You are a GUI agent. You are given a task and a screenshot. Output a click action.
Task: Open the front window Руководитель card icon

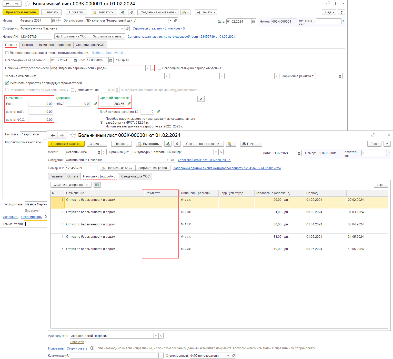[x=161, y=336]
